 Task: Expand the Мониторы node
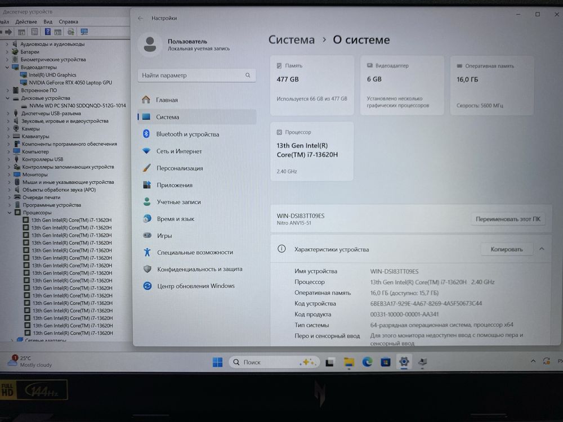tap(8, 175)
